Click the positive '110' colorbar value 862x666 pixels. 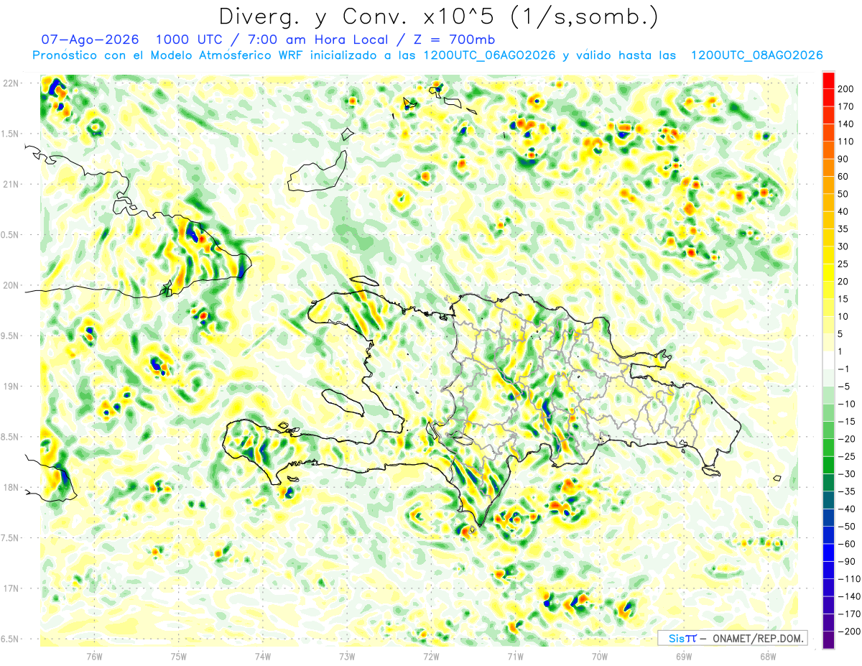coord(847,142)
